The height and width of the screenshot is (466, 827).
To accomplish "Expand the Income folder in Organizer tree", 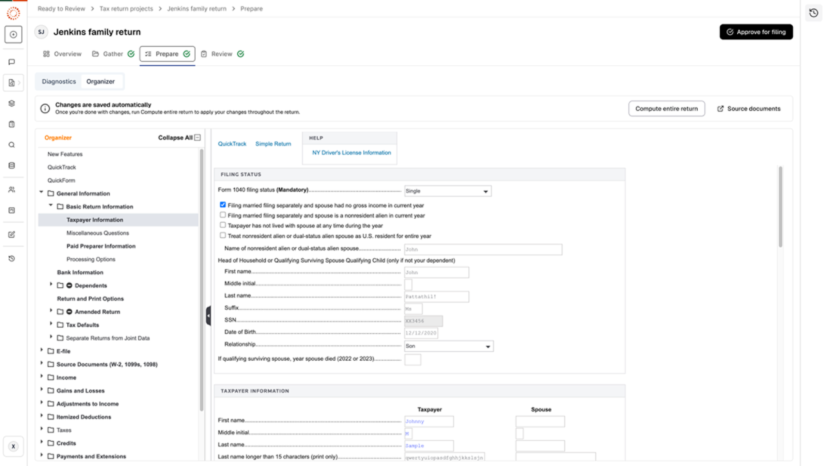I will pyautogui.click(x=42, y=377).
